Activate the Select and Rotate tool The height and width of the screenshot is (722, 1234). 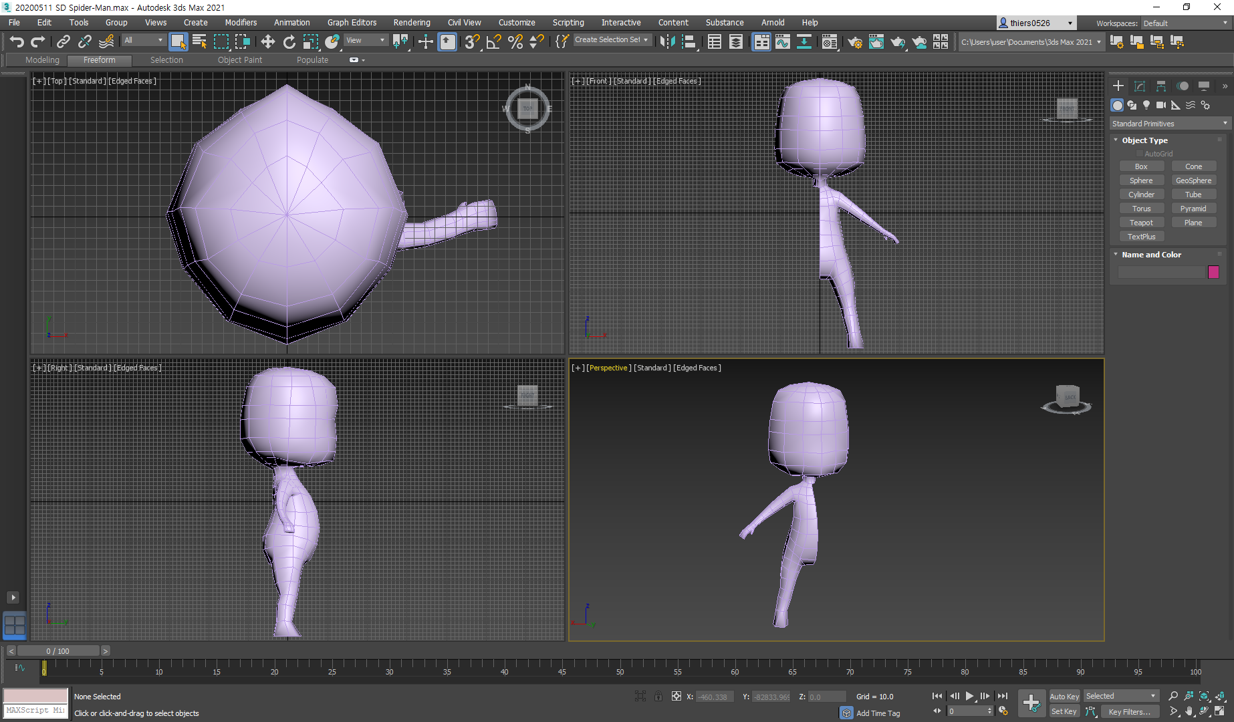[x=289, y=42]
